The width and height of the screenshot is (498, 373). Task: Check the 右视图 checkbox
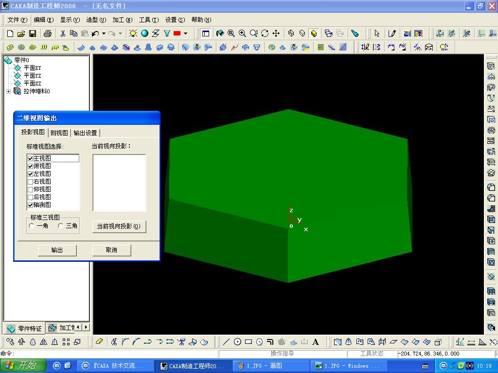[31, 182]
